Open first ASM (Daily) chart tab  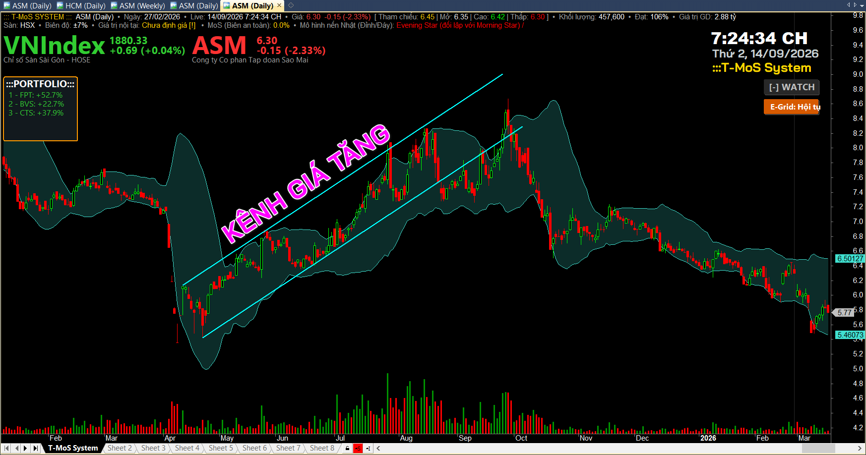[x=27, y=6]
